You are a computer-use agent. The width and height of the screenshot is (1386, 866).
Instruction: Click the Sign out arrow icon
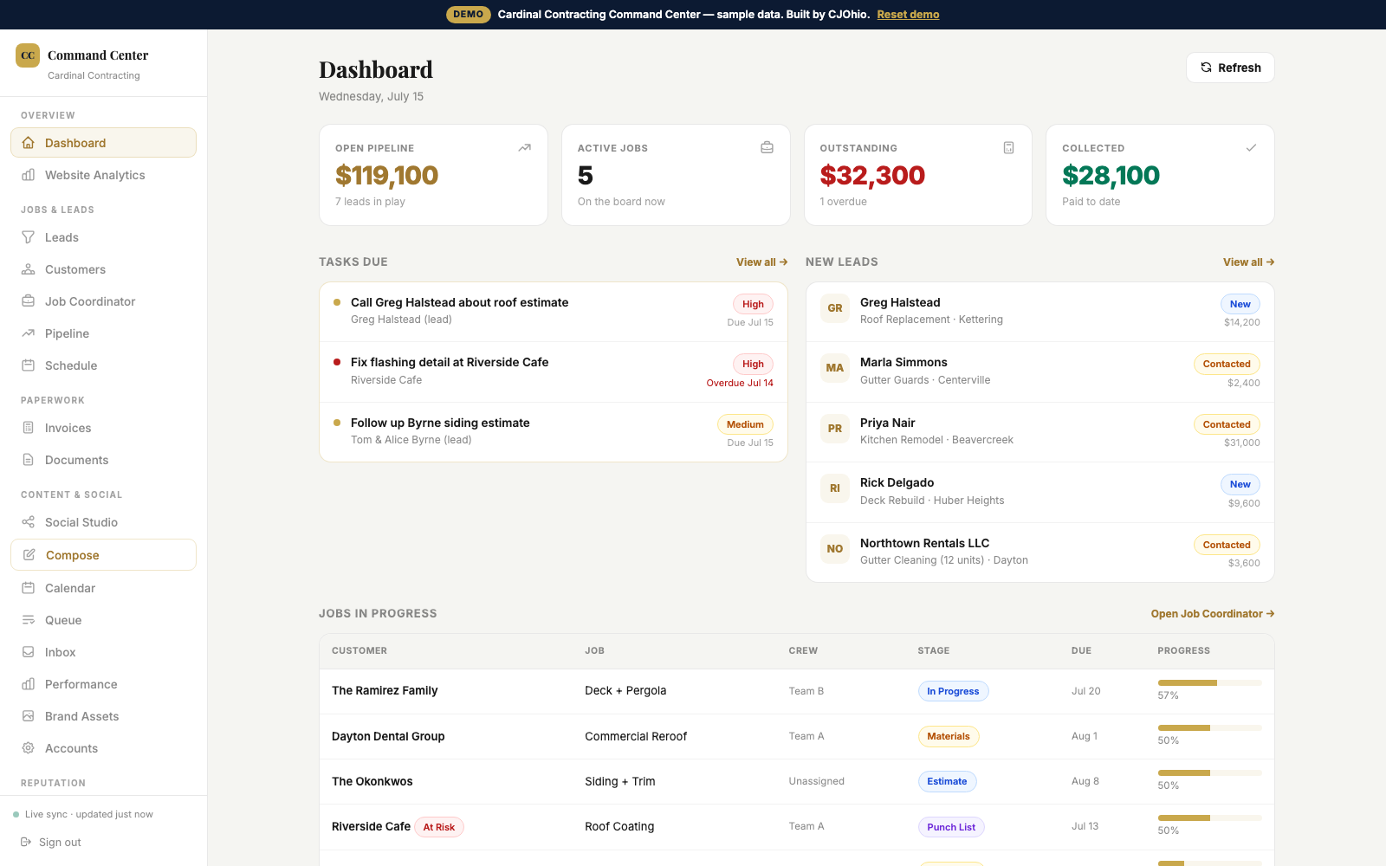point(26,842)
